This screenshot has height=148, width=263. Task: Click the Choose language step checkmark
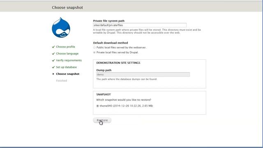53,54
